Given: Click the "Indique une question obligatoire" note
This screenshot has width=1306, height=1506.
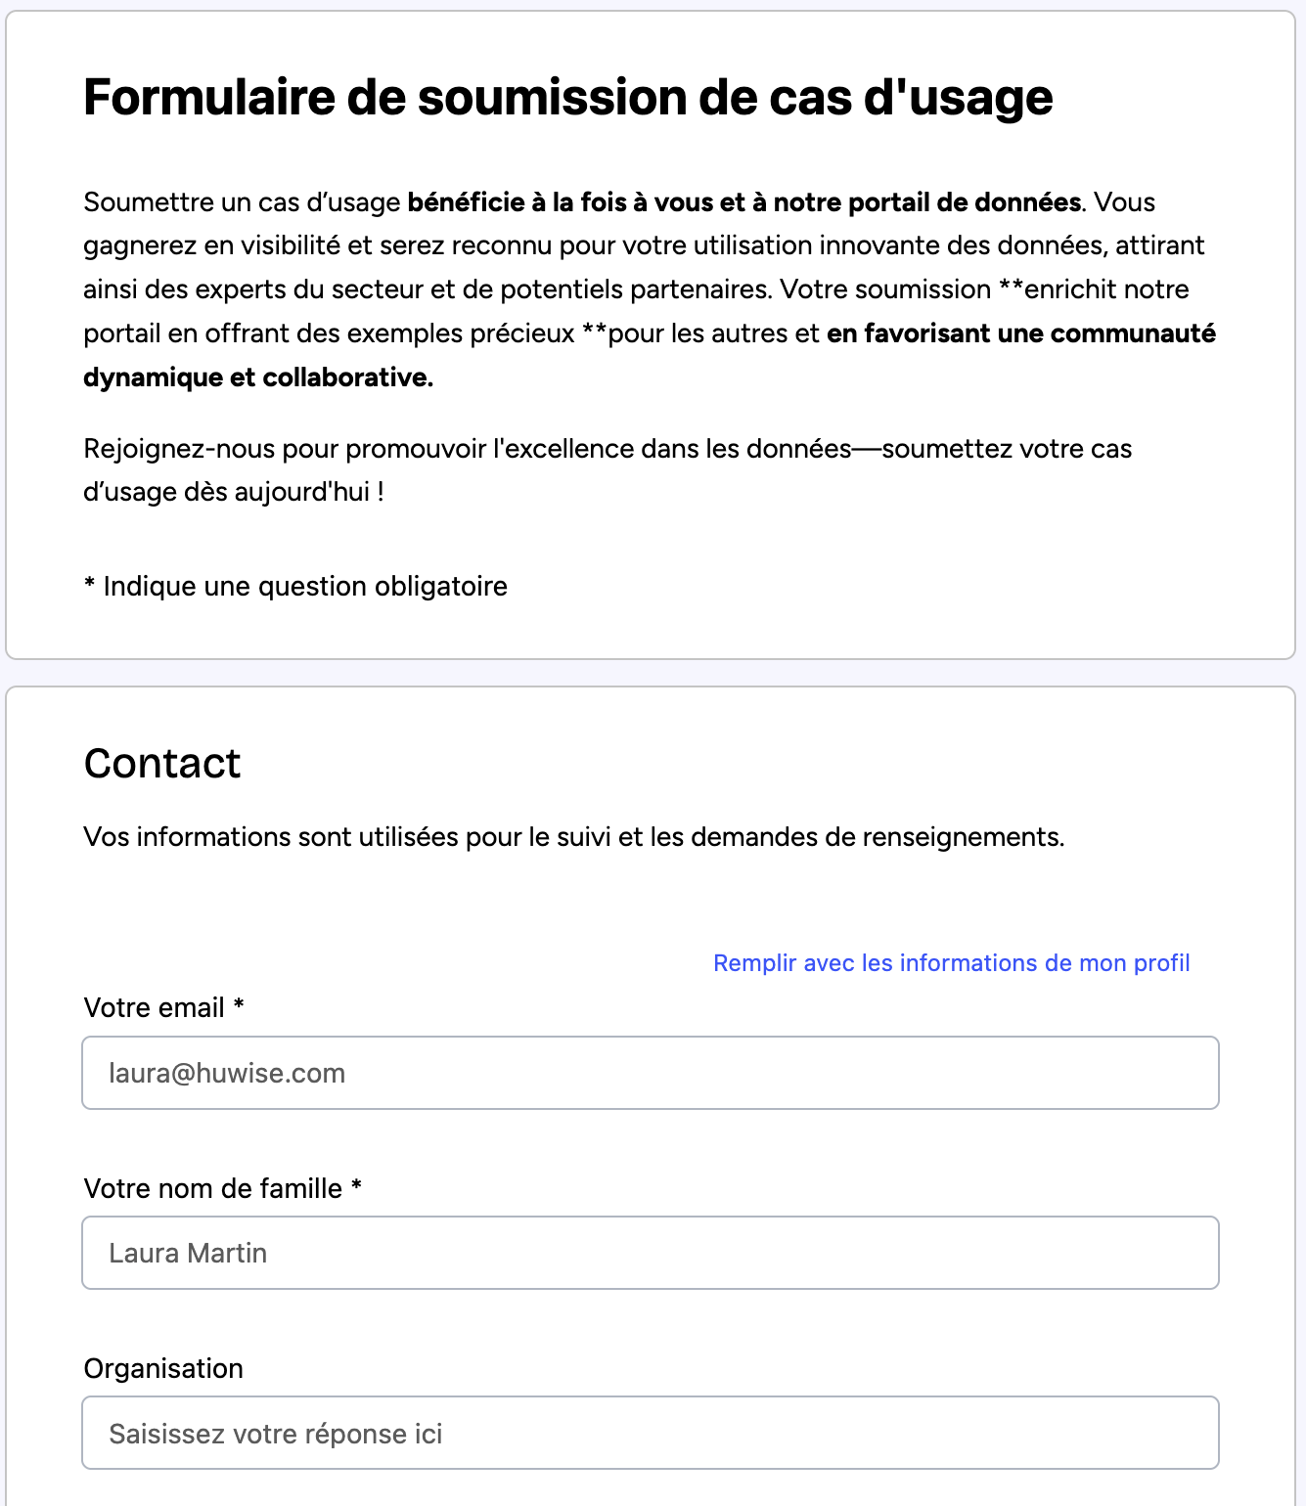Looking at the screenshot, I should tap(304, 587).
